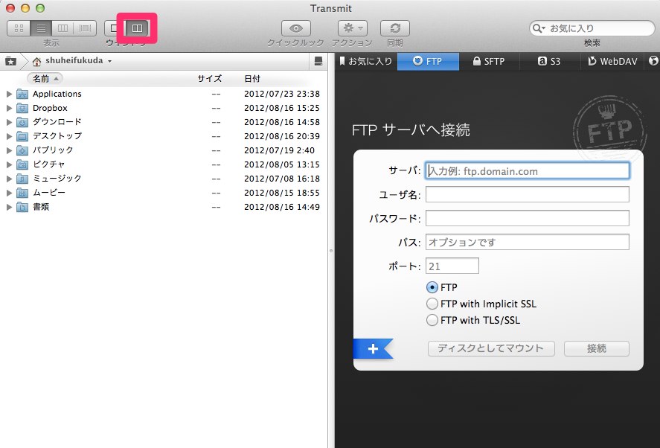Select FTP with TLS/SSL option

point(432,320)
